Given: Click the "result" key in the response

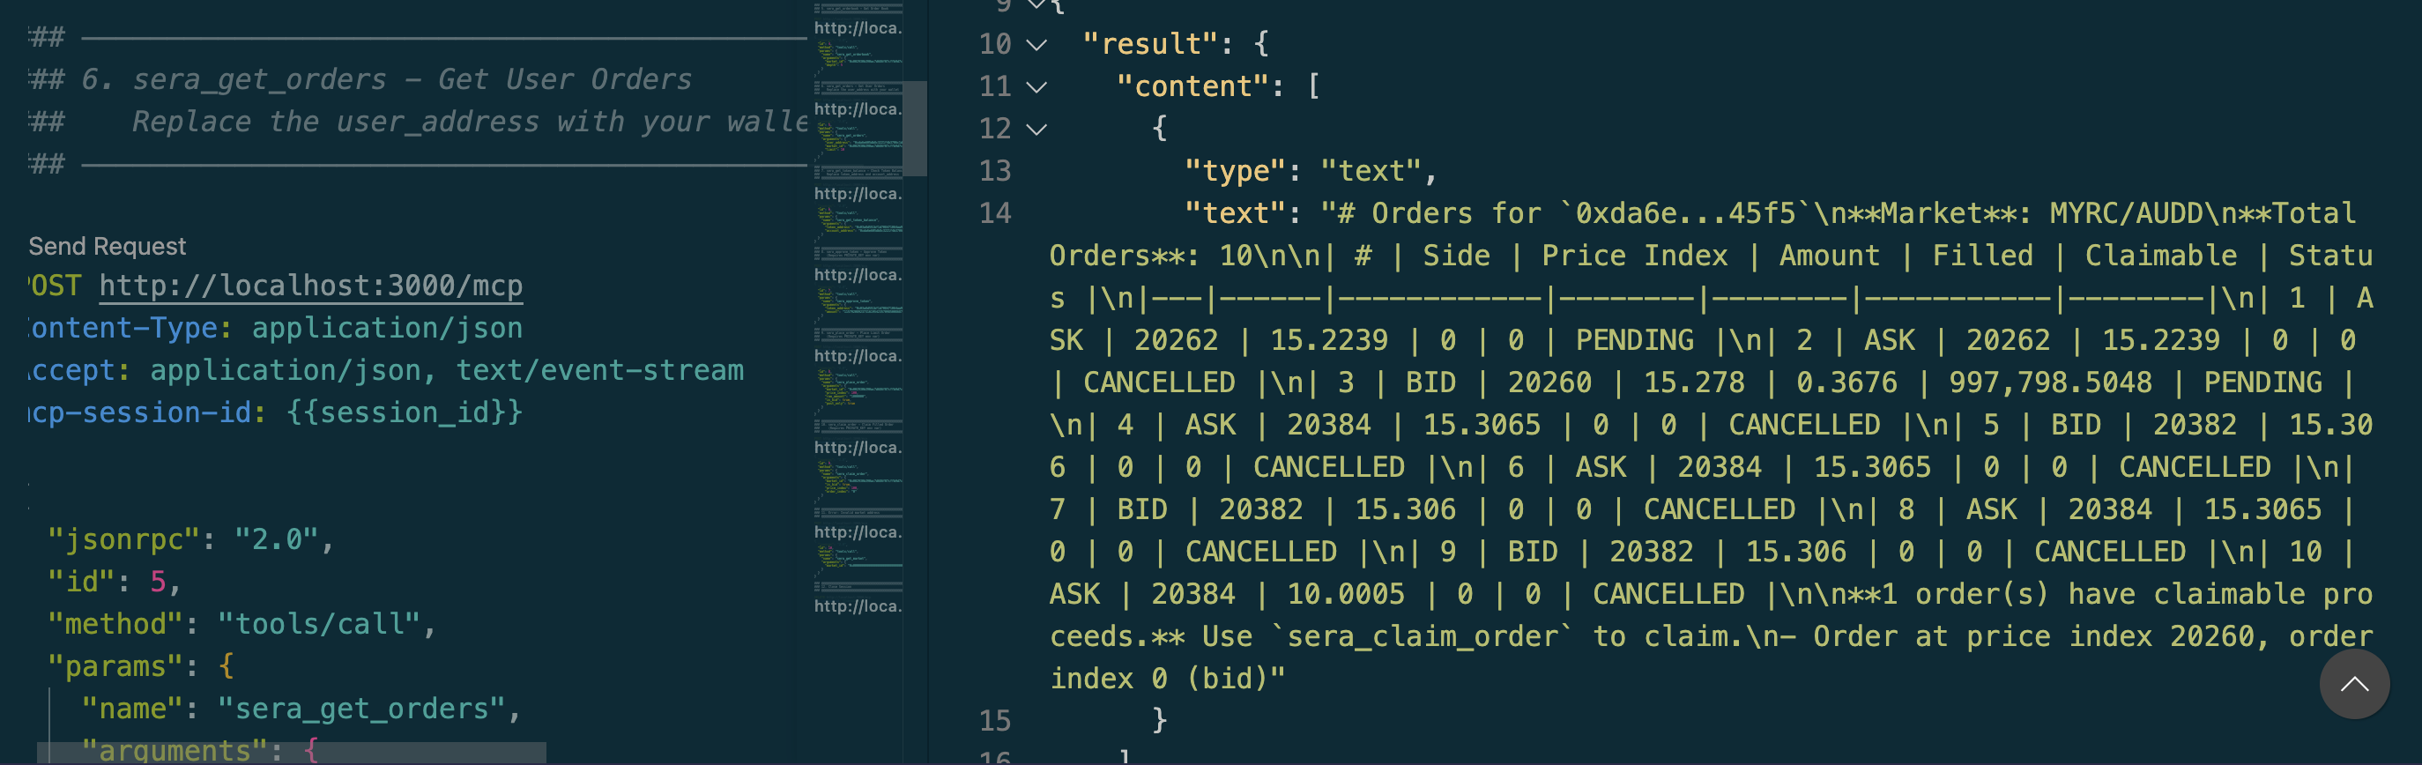Looking at the screenshot, I should [x=1151, y=44].
